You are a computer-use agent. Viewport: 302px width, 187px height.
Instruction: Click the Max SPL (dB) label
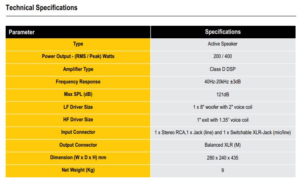[78, 94]
